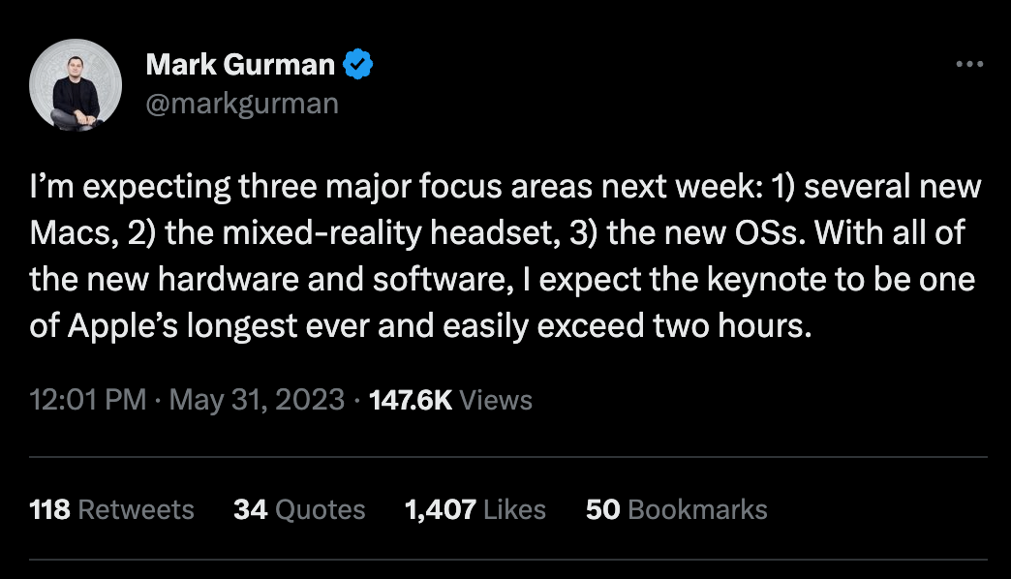Click the May 31, 2023 date
1011x579 pixels.
coord(257,399)
